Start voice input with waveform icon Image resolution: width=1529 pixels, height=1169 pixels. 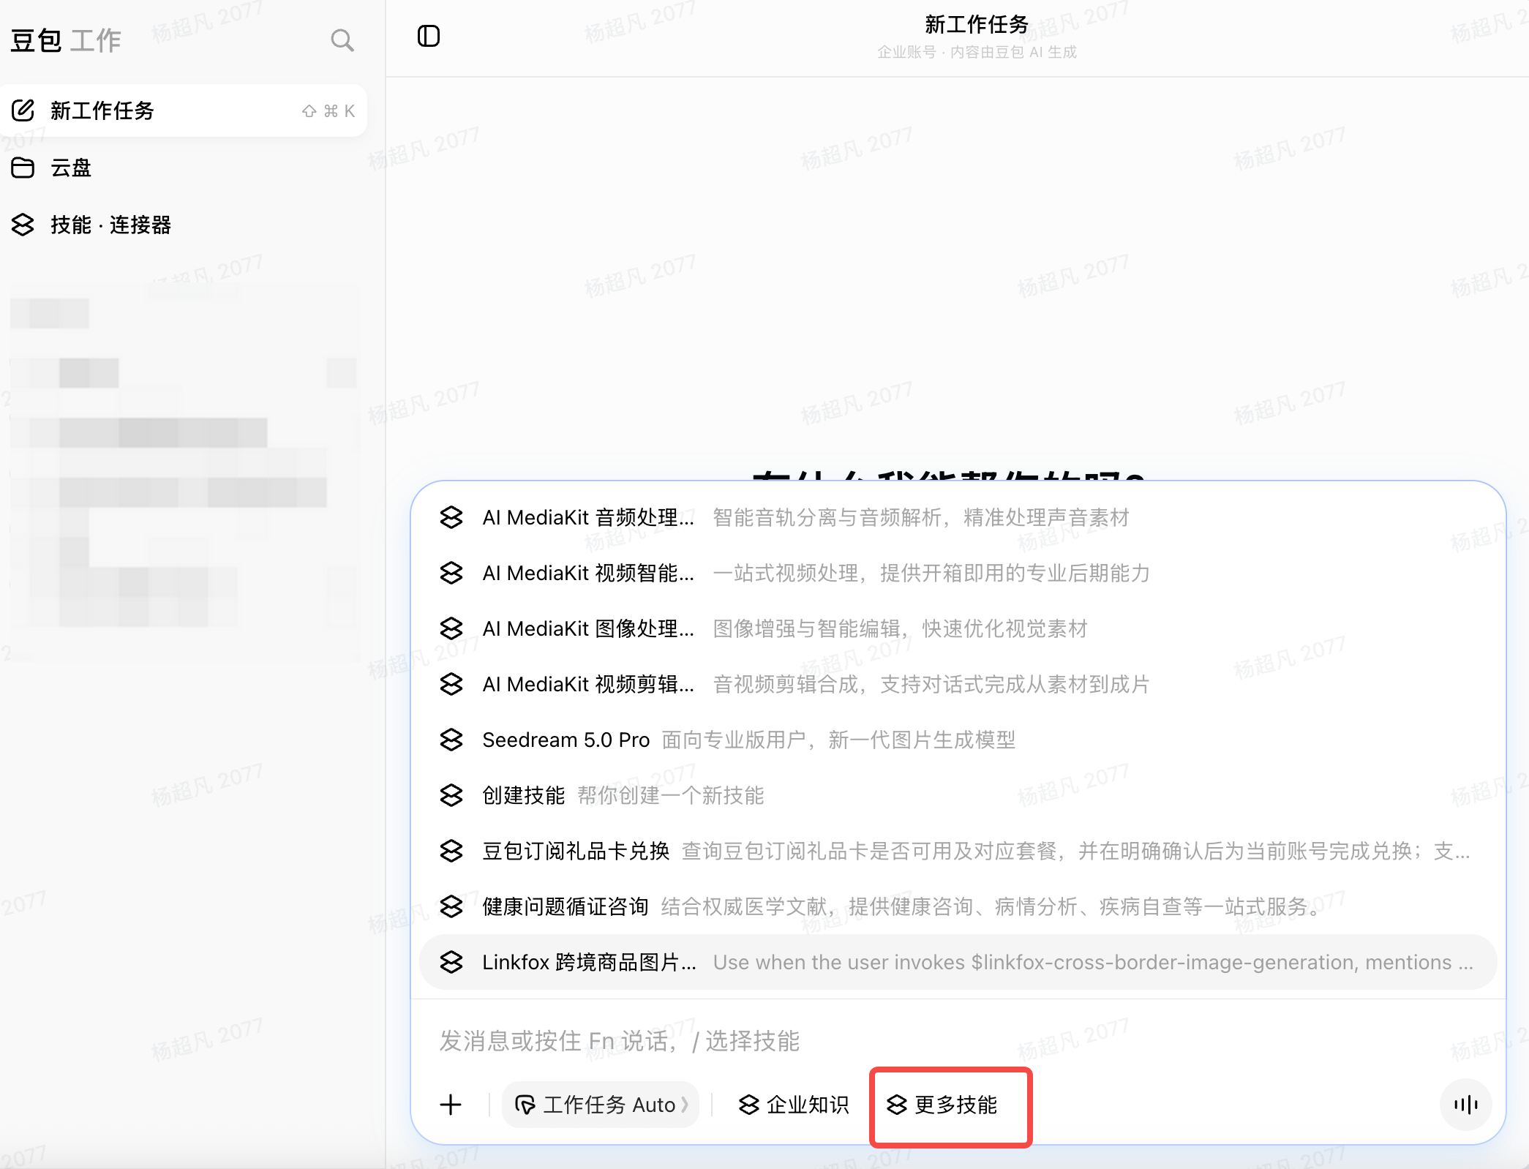coord(1465,1105)
